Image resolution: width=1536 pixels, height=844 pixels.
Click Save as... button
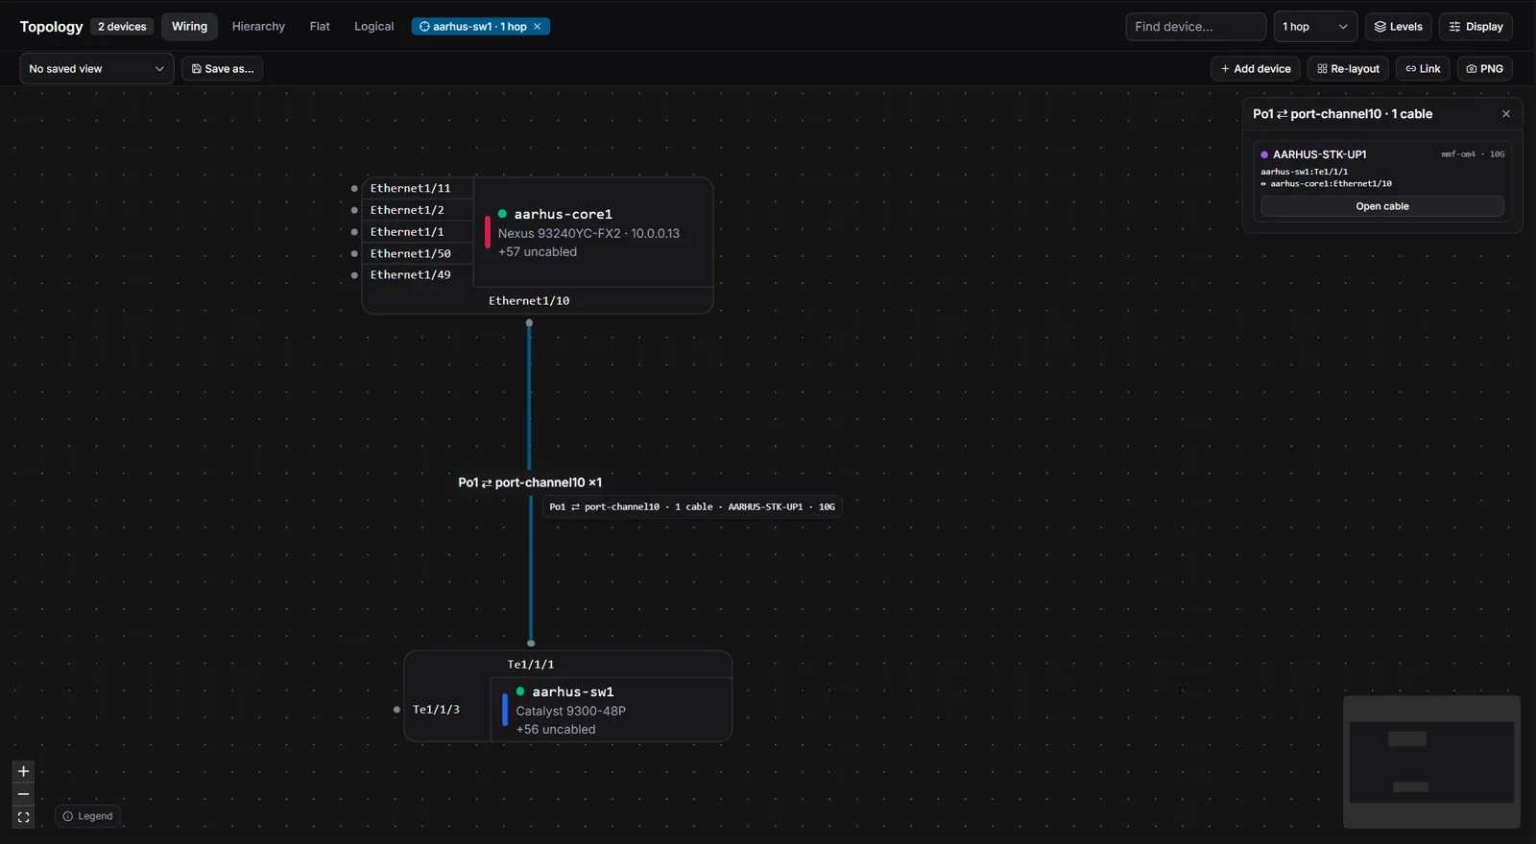[x=223, y=69]
